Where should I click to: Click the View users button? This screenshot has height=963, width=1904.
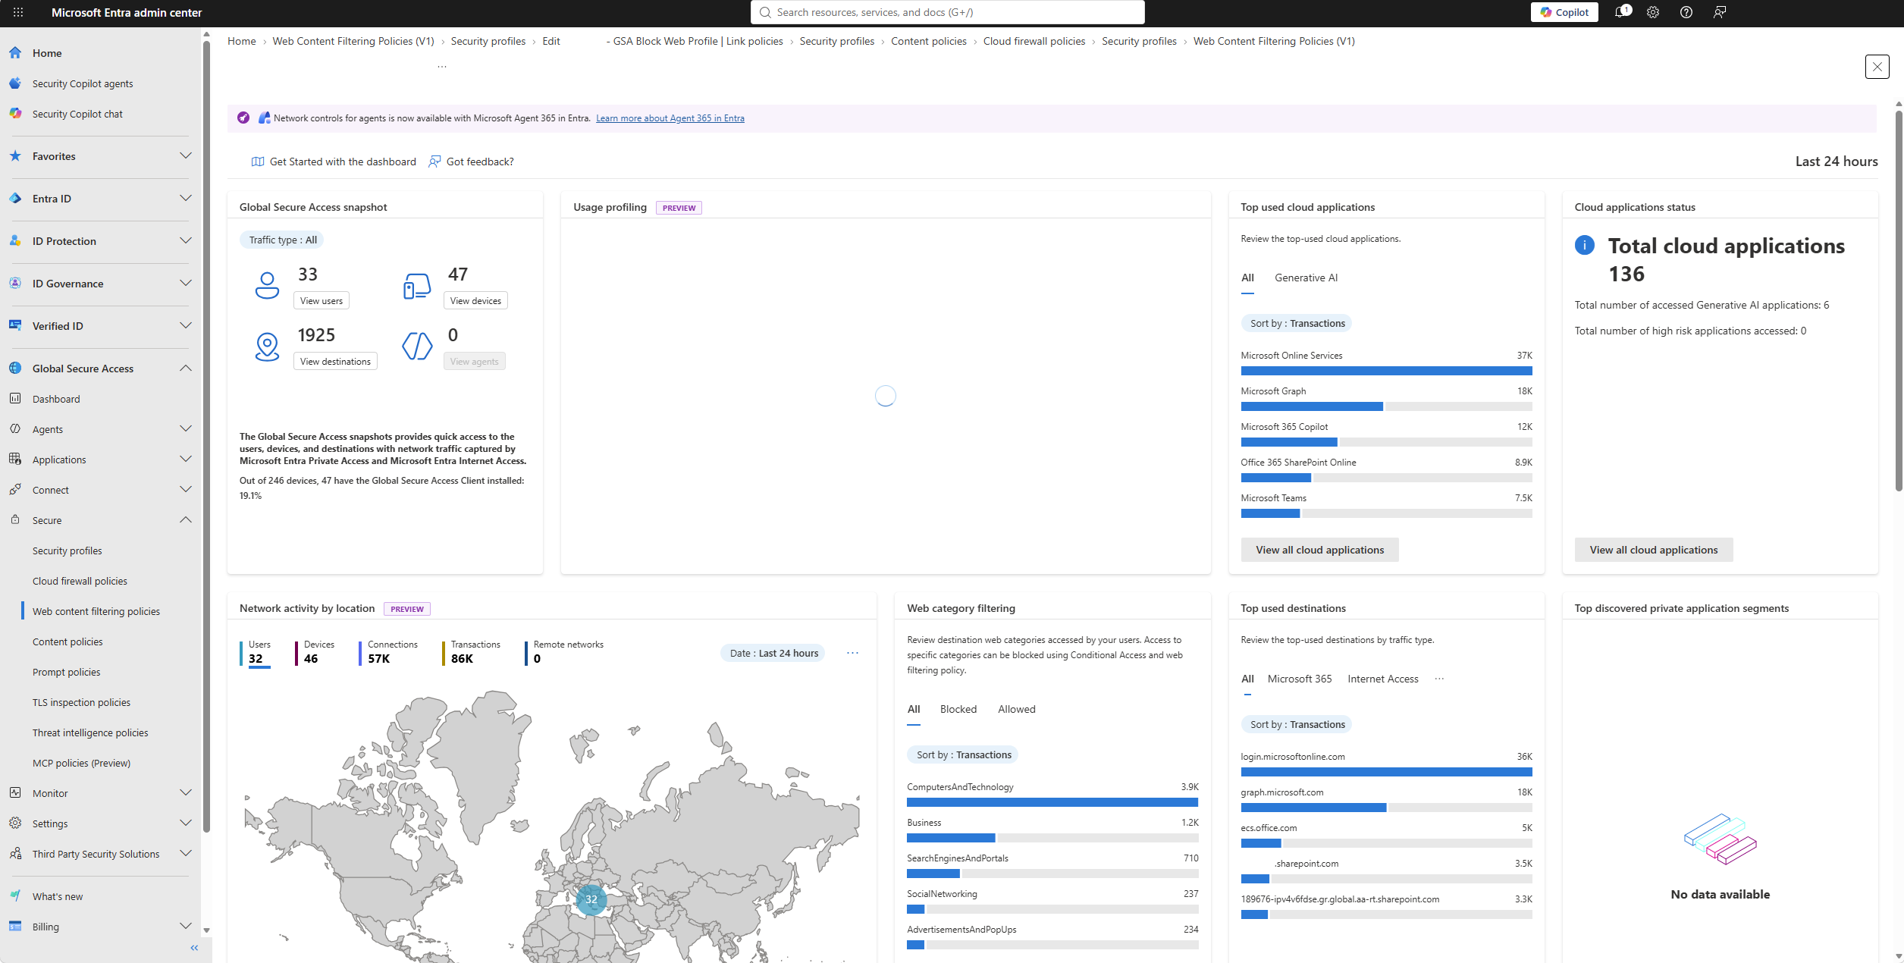coord(322,300)
